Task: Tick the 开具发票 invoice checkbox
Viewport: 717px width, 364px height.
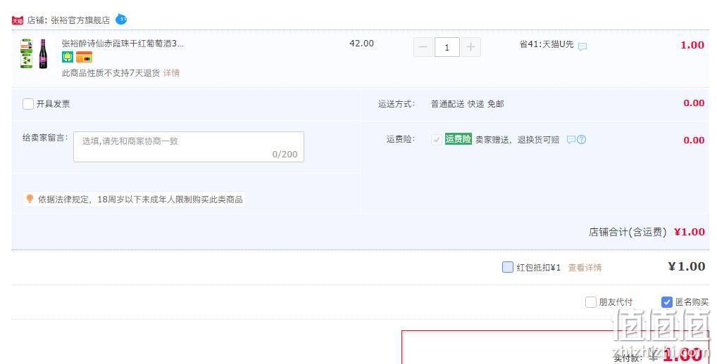Action: 28,104
